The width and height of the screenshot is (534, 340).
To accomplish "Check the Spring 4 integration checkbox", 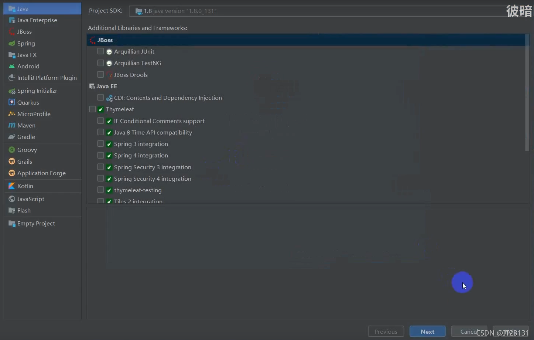I will click(100, 155).
